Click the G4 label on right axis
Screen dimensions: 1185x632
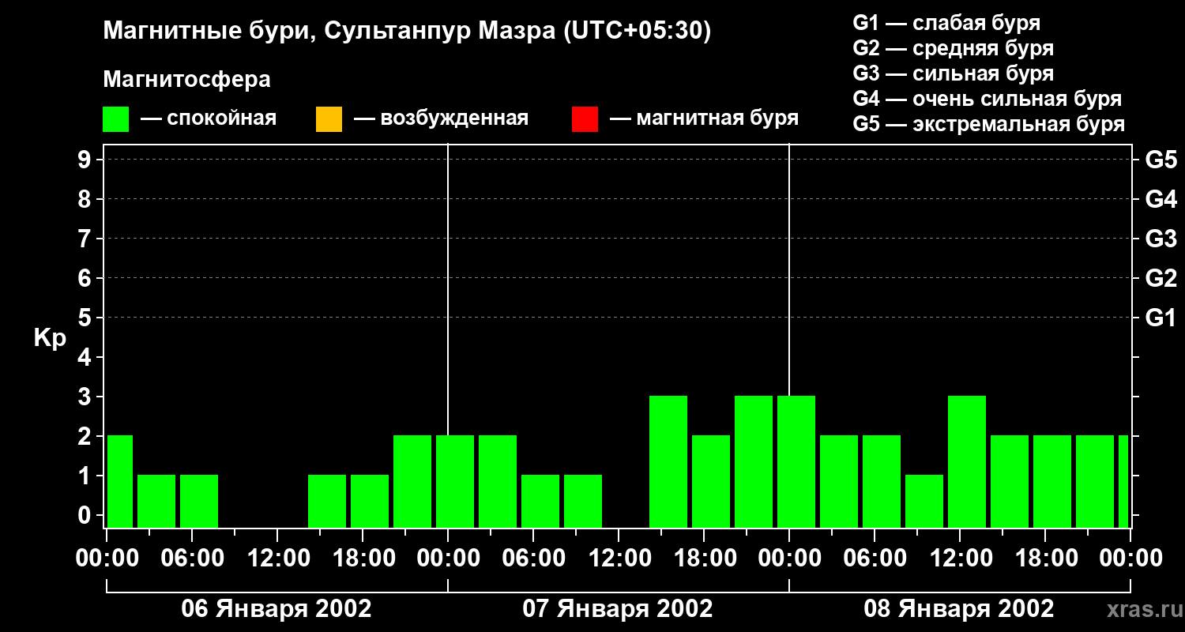pos(1161,199)
